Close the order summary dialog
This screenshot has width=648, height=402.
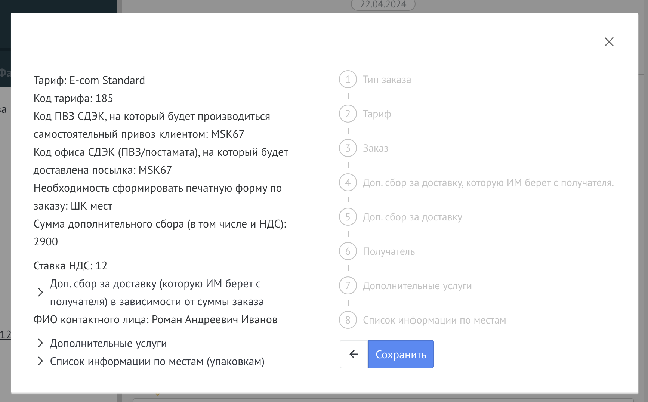pyautogui.click(x=609, y=42)
